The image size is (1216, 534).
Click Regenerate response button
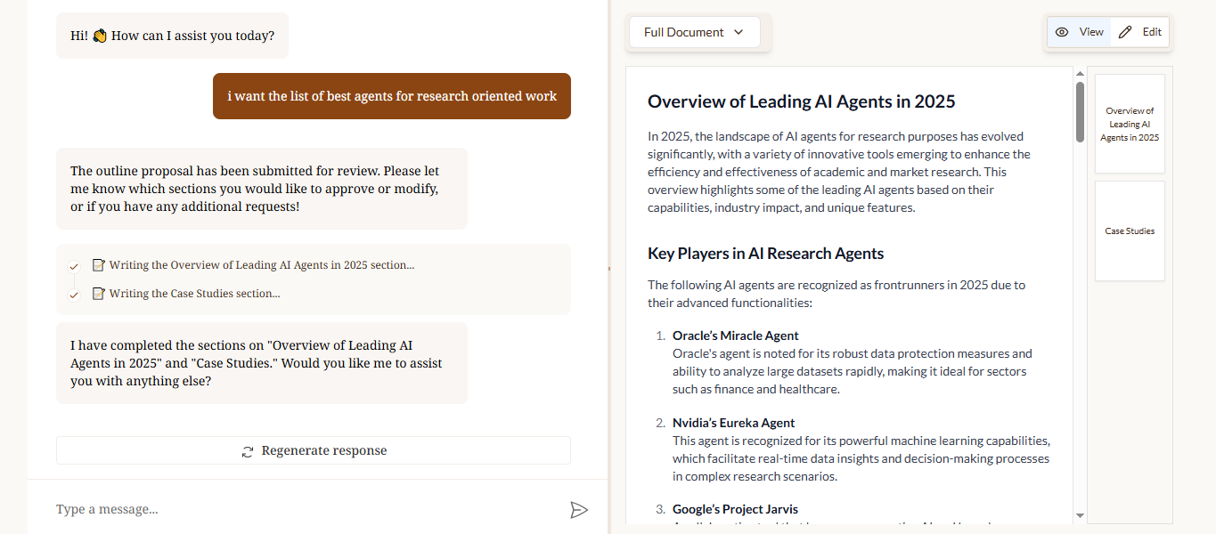point(314,450)
